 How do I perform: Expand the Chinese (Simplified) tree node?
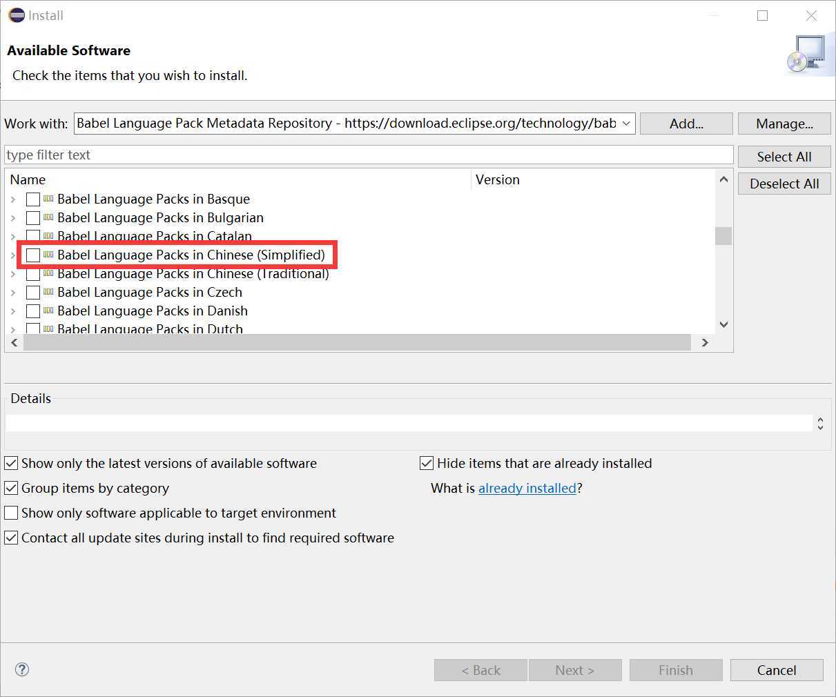tap(13, 255)
